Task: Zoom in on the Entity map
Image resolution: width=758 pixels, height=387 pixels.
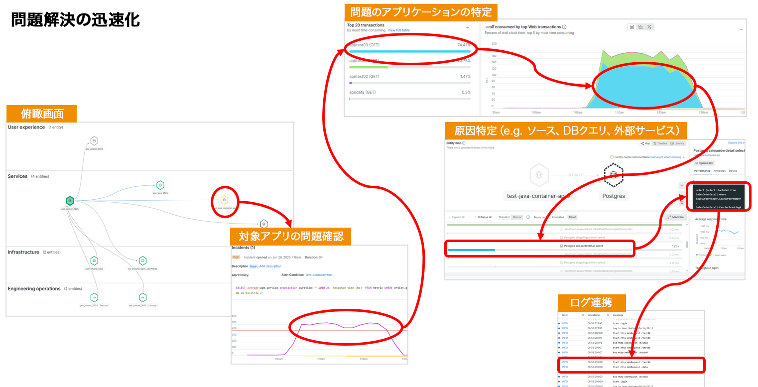Action: pyautogui.click(x=682, y=186)
